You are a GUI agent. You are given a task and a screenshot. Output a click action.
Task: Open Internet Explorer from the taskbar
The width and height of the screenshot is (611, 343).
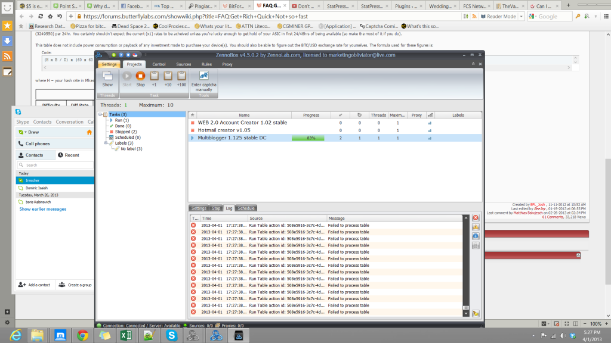(x=16, y=335)
